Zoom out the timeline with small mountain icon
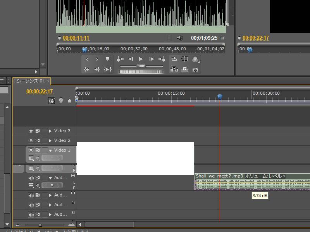 point(17,225)
